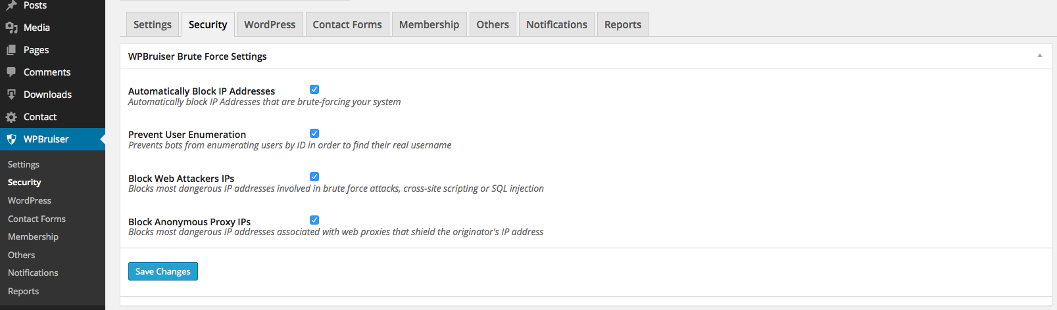Click the Posts pin icon
Screen dimensions: 1057x310
click(x=11, y=5)
